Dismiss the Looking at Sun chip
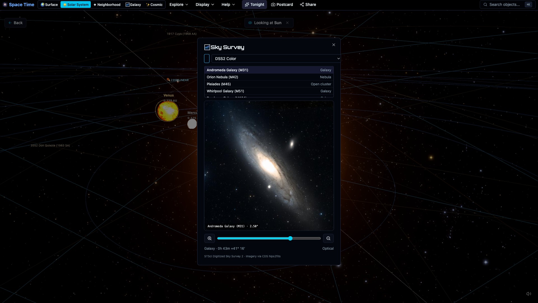Screen dimensions: 538x303 click(287, 23)
